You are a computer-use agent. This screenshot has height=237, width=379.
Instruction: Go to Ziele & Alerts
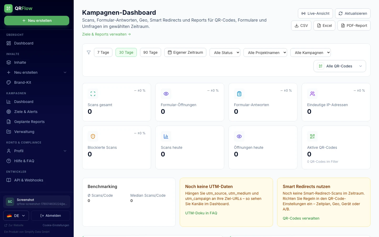37,112
